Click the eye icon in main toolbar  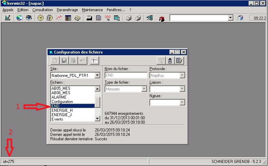(29, 18)
